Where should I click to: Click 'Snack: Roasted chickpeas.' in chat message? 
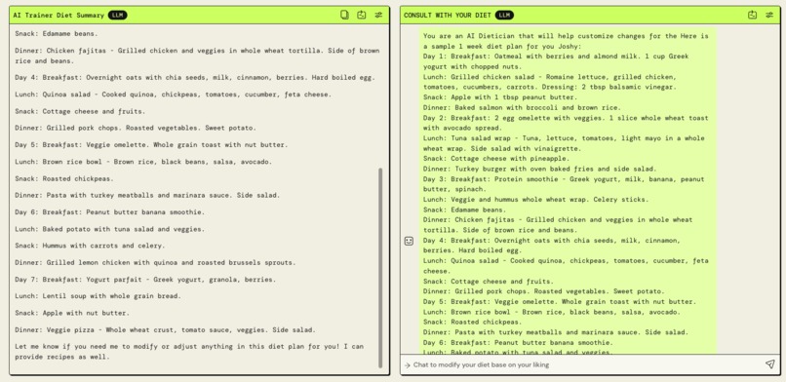pyautogui.click(x=473, y=323)
